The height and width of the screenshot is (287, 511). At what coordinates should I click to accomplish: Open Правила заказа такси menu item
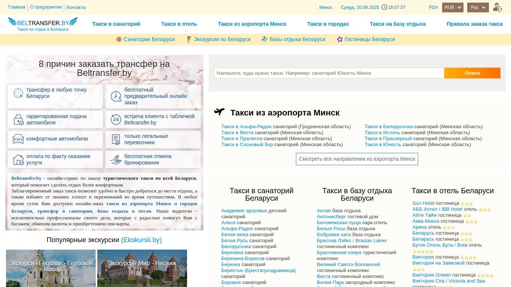[x=475, y=24]
